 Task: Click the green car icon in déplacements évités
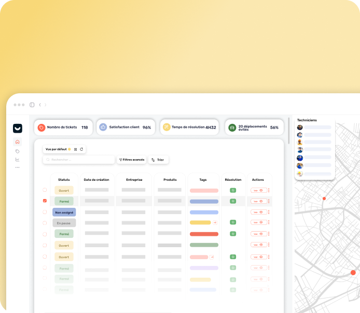point(232,127)
